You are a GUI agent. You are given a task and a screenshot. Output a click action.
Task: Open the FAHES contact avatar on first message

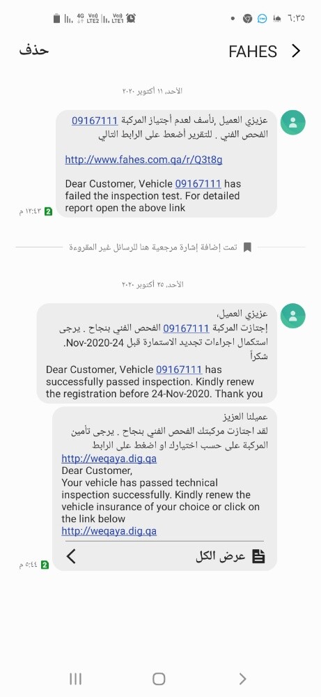pos(292,123)
